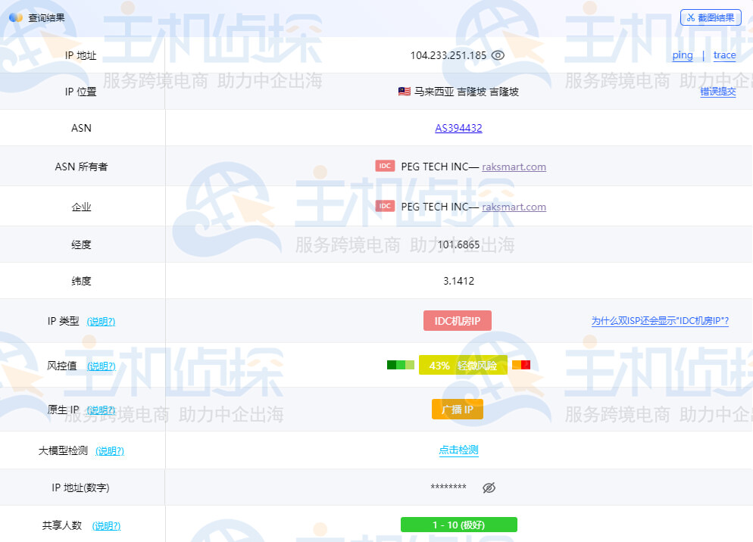Open 说明 help next to 风控值

point(101,366)
